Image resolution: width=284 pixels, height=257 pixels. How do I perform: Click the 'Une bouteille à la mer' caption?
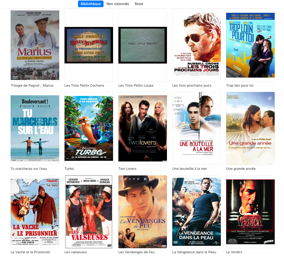pyautogui.click(x=190, y=169)
